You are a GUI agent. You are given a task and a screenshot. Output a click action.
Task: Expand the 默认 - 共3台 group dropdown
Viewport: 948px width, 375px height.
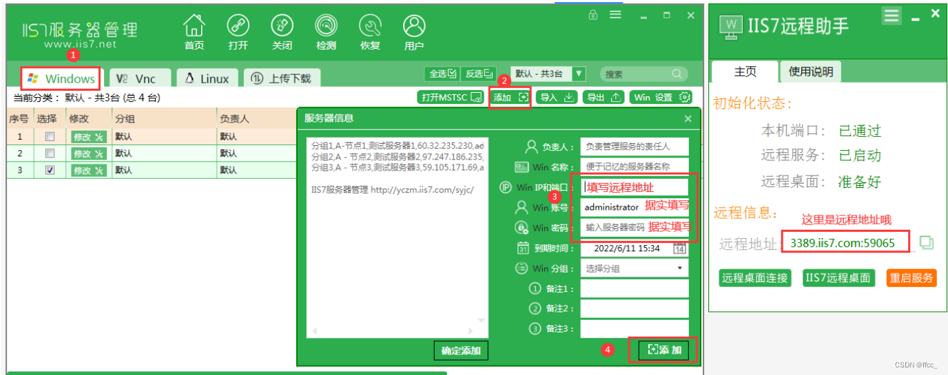pos(579,74)
